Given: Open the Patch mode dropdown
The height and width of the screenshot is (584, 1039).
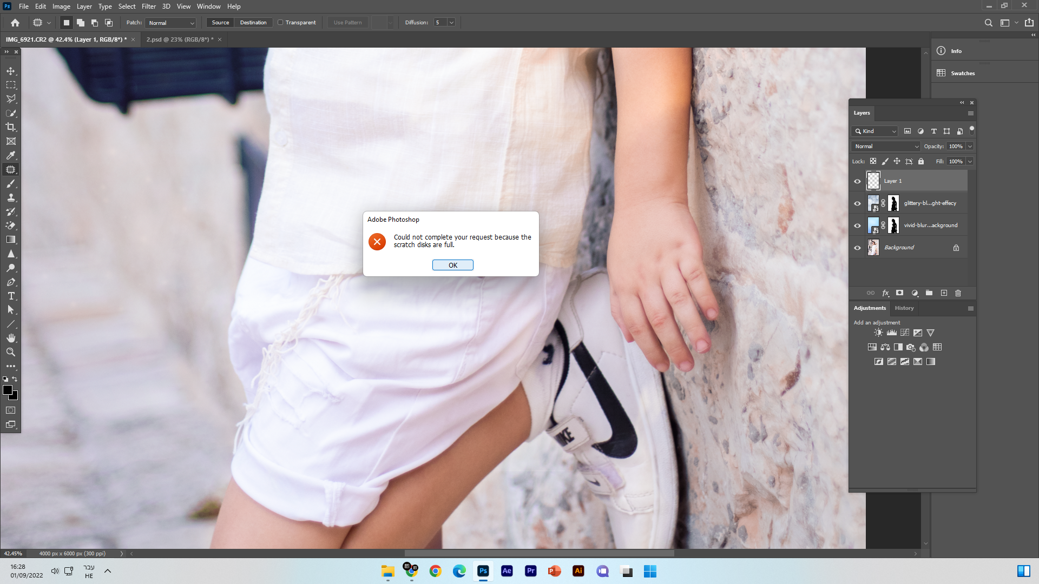Looking at the screenshot, I should tap(170, 23).
